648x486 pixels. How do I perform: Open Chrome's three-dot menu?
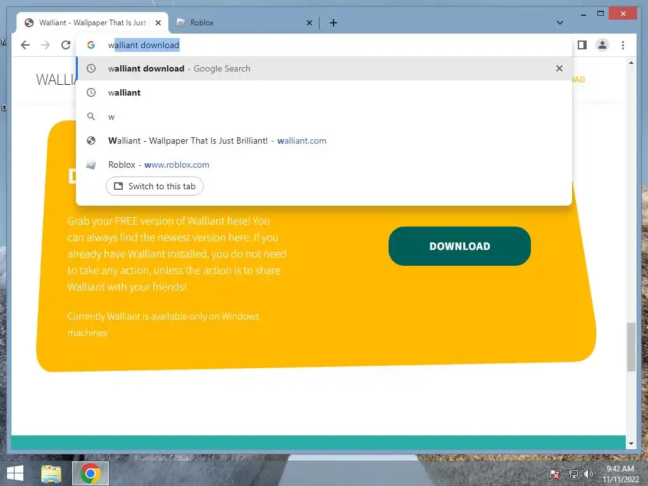[x=623, y=45]
